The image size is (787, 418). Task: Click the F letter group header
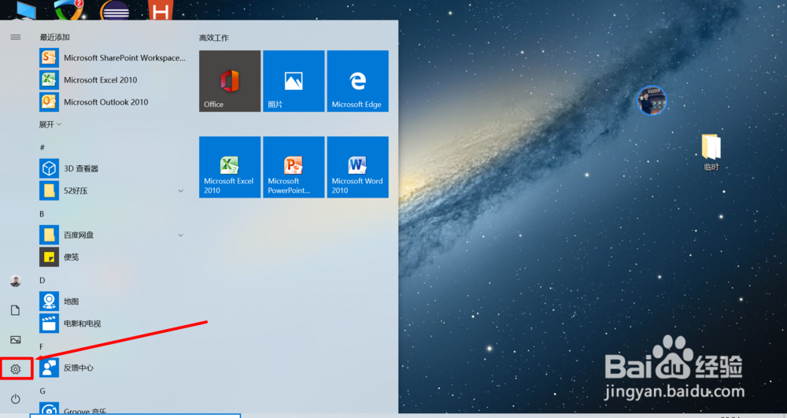coord(42,346)
